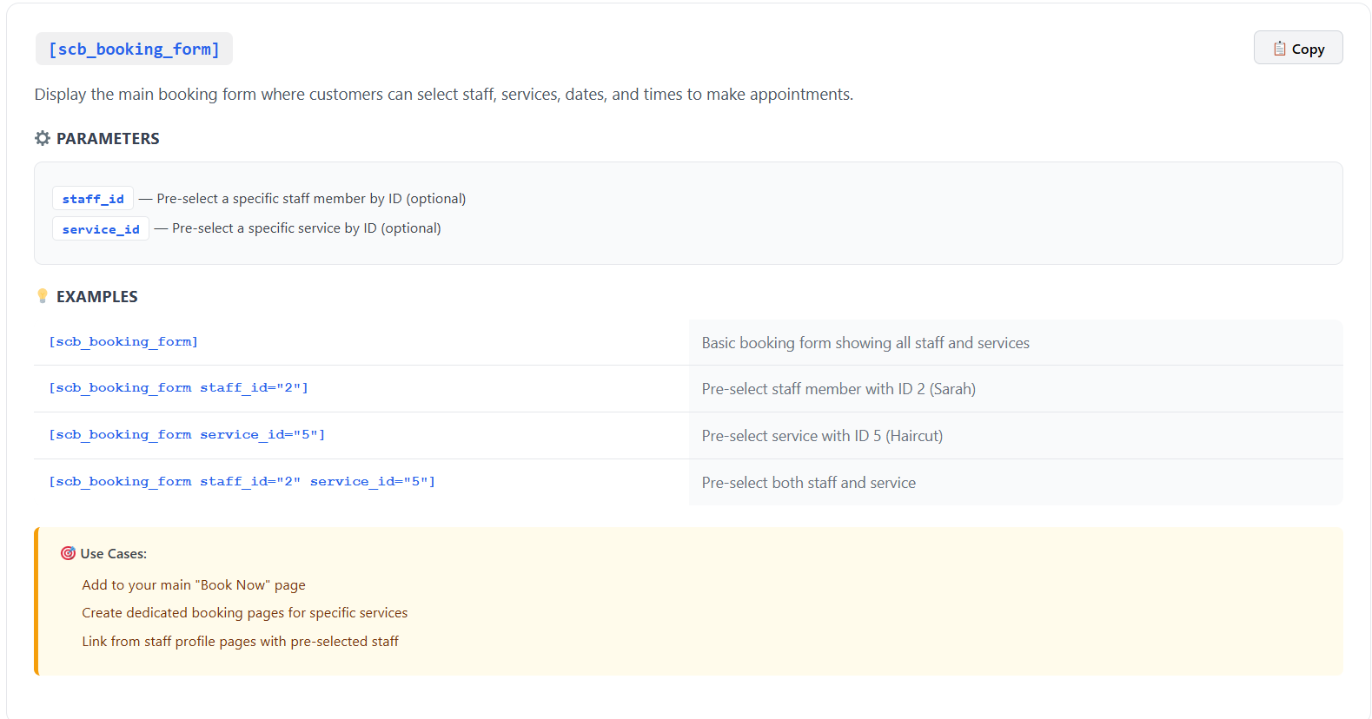
Task: Click the service_id parameter tag
Action: (x=101, y=229)
